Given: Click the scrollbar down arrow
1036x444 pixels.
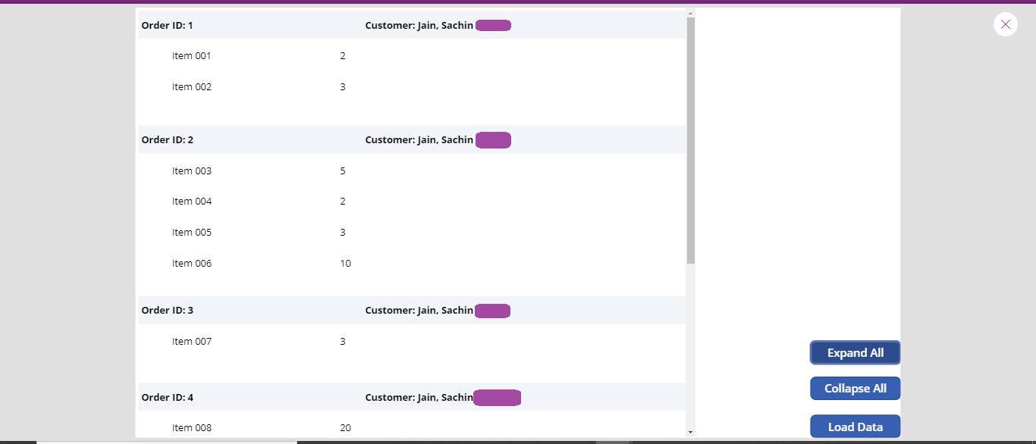Looking at the screenshot, I should click(x=690, y=433).
